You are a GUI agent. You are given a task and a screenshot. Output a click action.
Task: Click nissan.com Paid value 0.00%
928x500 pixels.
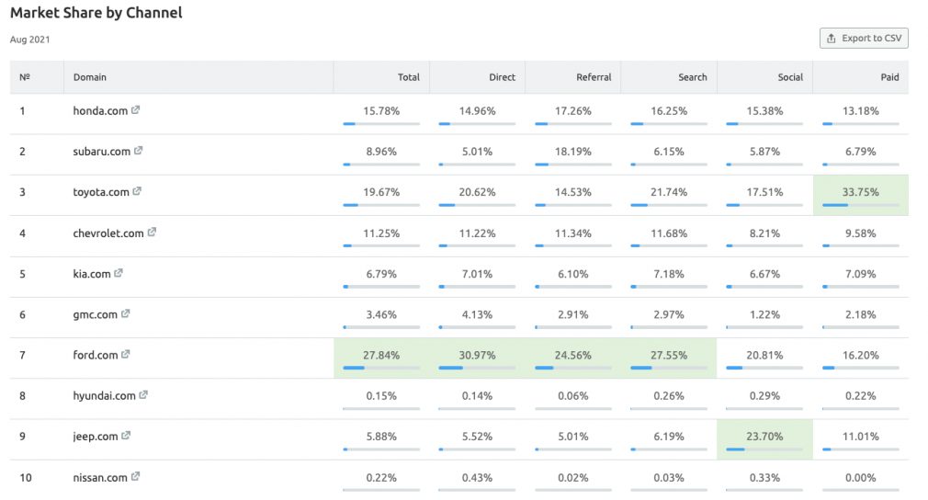pos(861,478)
